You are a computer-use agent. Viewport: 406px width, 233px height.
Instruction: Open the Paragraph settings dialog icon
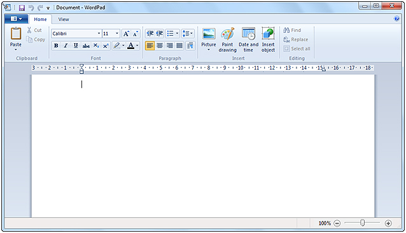pyautogui.click(x=190, y=46)
